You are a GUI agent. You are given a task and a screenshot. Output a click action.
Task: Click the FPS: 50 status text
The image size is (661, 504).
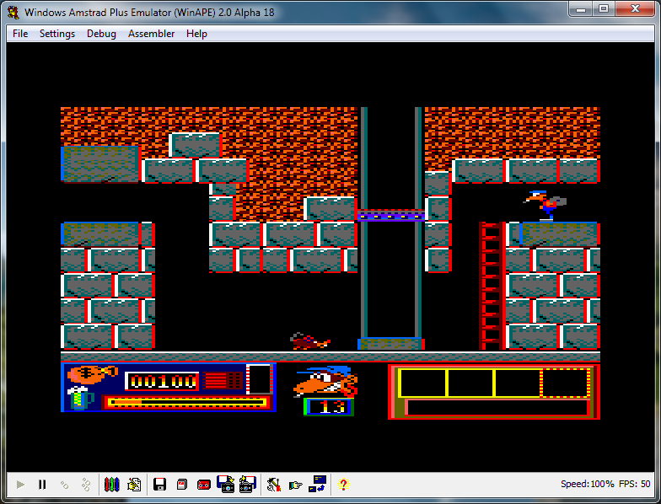(x=634, y=484)
